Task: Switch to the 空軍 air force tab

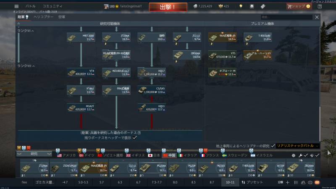Action: coord(62,17)
